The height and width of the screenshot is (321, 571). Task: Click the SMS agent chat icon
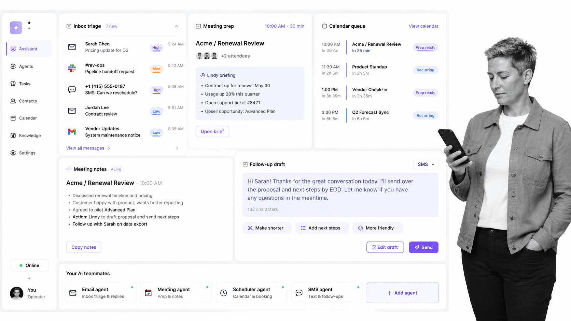click(299, 293)
